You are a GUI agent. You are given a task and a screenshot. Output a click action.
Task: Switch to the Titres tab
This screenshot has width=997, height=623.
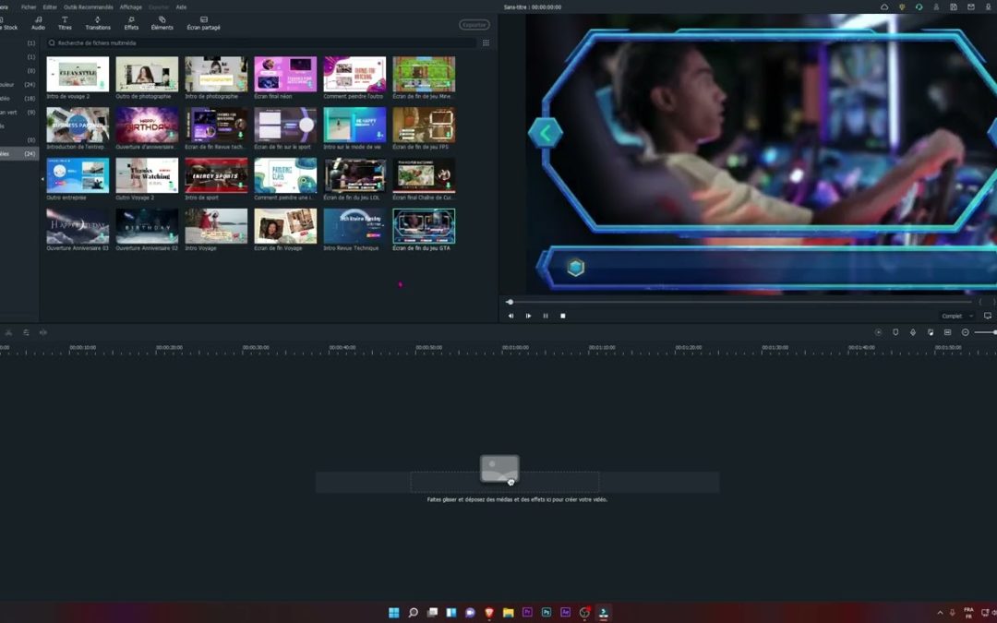click(65, 23)
